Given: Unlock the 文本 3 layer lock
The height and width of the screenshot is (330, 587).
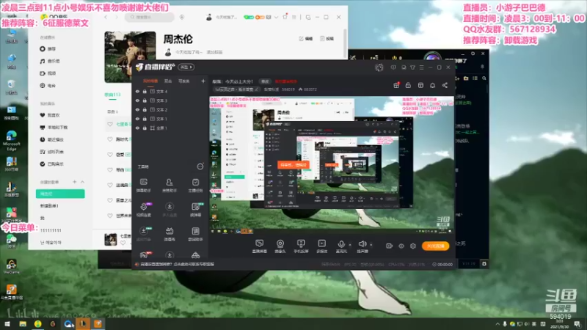Looking at the screenshot, I should (x=145, y=100).
